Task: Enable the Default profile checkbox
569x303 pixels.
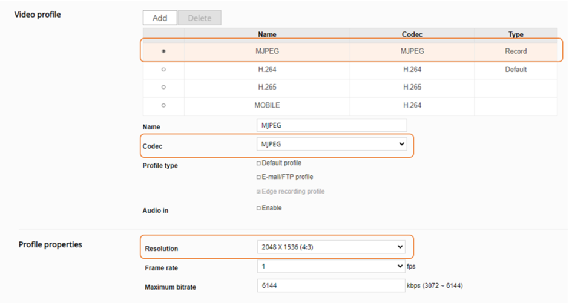Action: coord(259,163)
